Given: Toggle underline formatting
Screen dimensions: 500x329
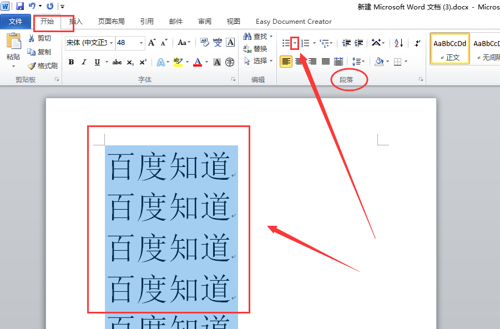Looking at the screenshot, I should coord(97,62).
